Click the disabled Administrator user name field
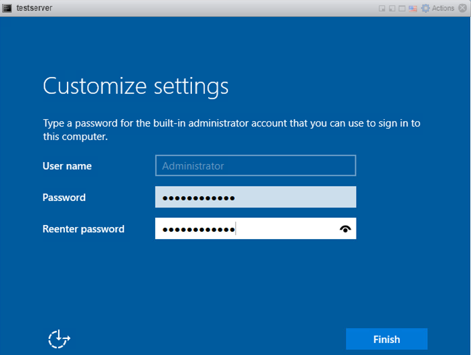Image resolution: width=471 pixels, height=355 pixels. pyautogui.click(x=256, y=165)
